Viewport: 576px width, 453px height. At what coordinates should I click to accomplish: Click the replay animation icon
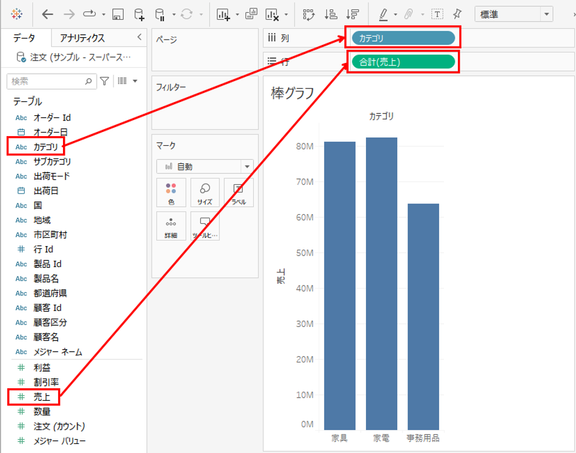pos(89,14)
